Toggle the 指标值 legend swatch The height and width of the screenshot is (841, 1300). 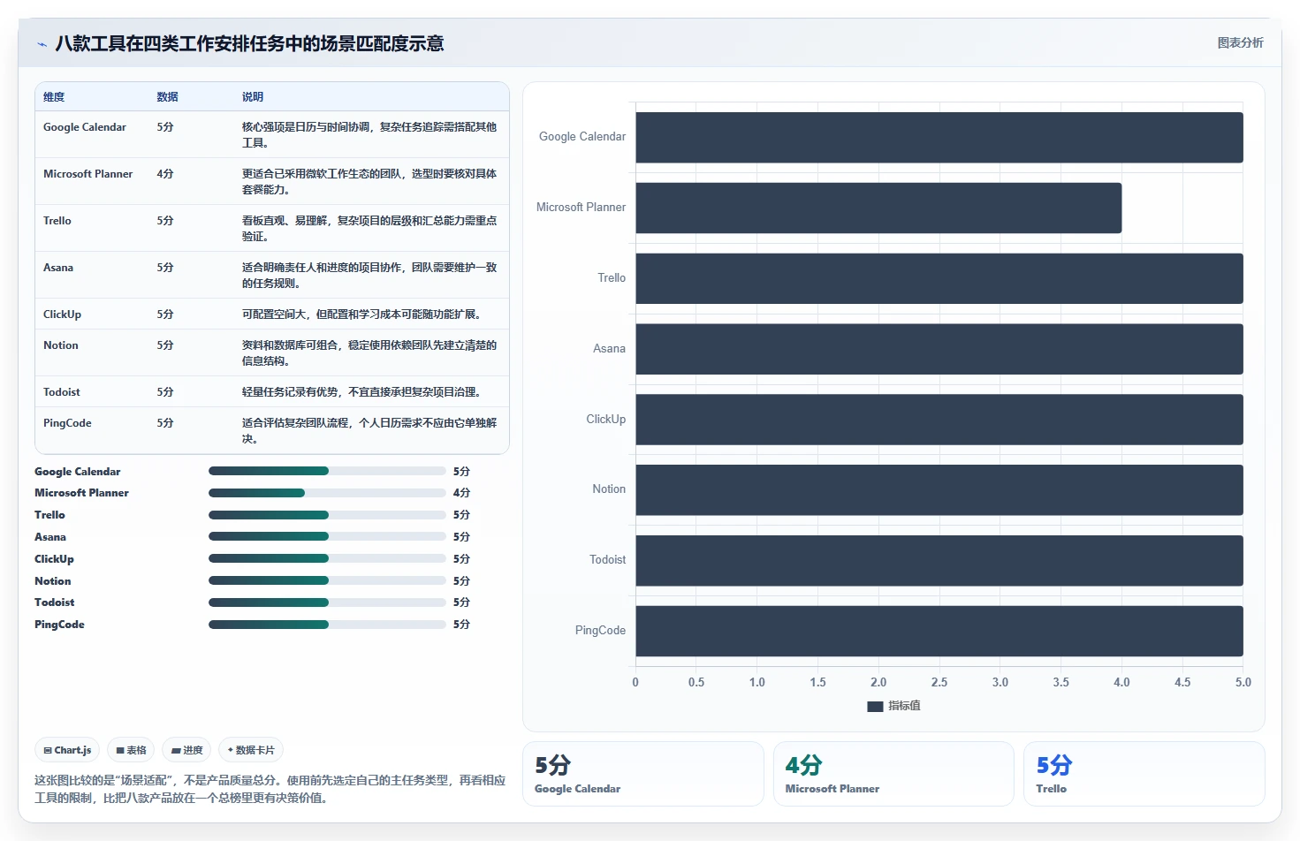[x=875, y=706]
